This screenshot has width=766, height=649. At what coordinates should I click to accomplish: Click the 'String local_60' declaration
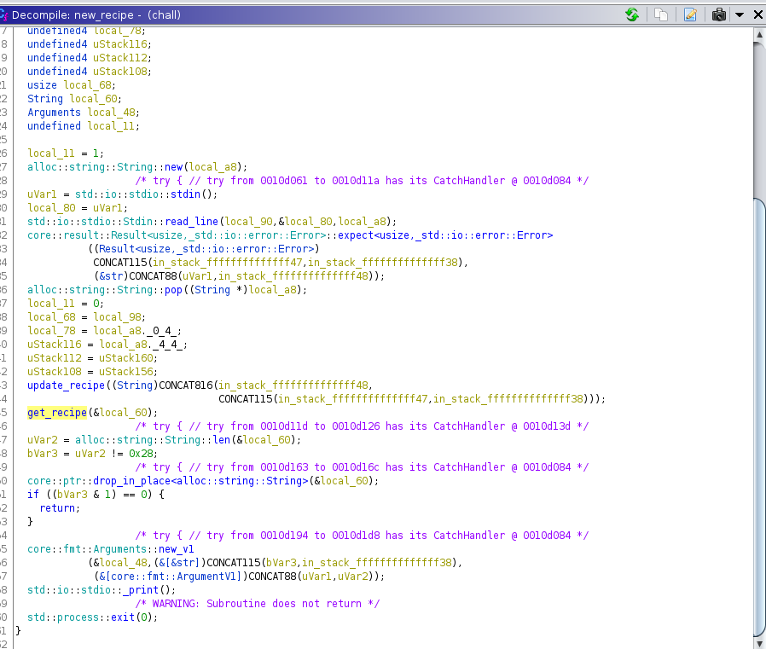point(74,99)
